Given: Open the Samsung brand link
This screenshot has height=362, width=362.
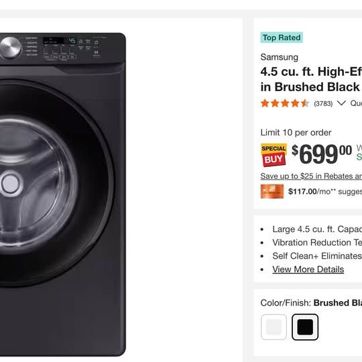Looking at the screenshot, I should (x=279, y=57).
